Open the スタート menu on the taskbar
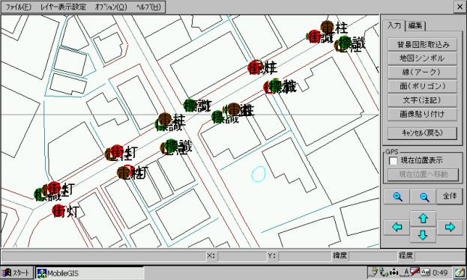Image resolution: width=467 pixels, height=280 pixels. (x=16, y=273)
